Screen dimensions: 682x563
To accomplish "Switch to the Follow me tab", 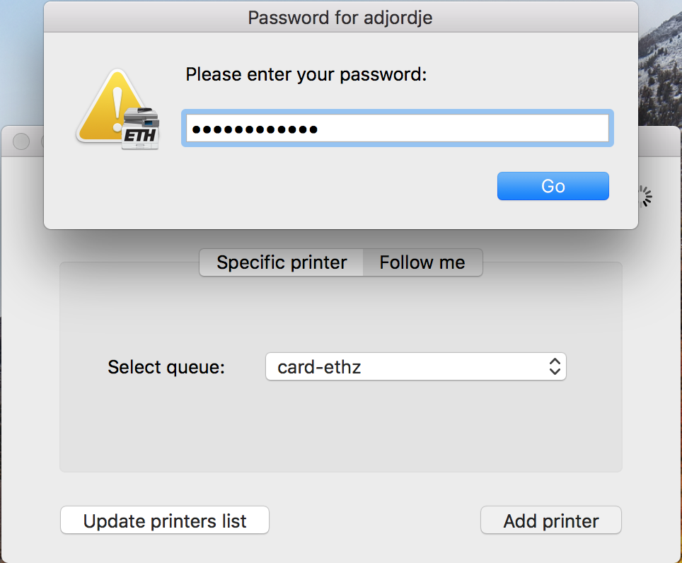I will pos(422,262).
